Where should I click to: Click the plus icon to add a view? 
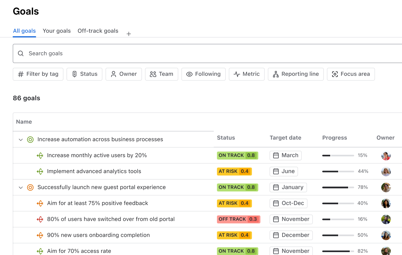[129, 34]
